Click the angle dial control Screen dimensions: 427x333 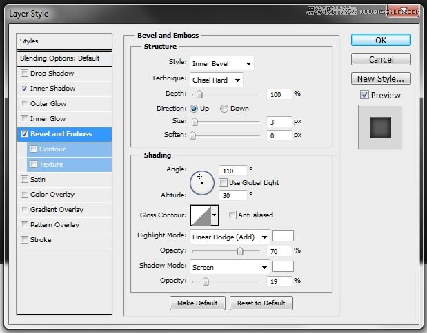[x=202, y=183]
